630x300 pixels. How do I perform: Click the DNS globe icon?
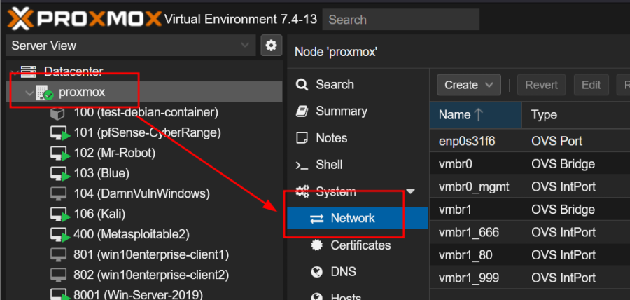tap(317, 272)
